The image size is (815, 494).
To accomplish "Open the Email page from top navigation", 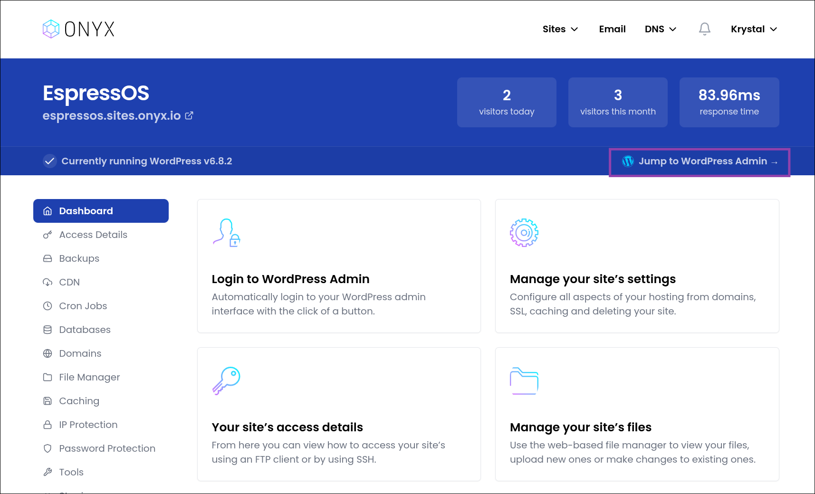I will (612, 29).
